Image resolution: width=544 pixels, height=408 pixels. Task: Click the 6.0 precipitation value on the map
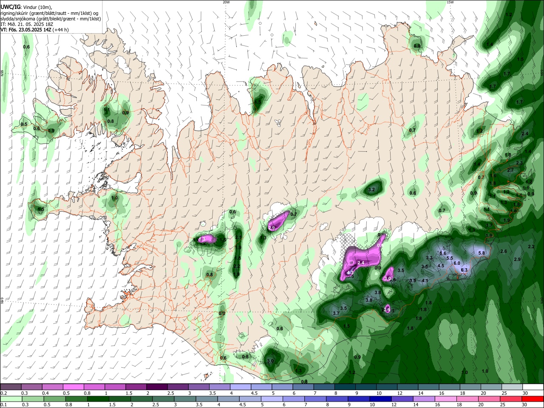457,263
